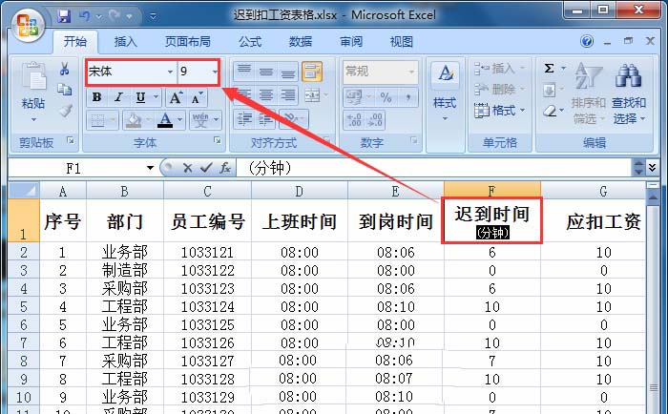Click the Clear eraser icon

[x=550, y=112]
